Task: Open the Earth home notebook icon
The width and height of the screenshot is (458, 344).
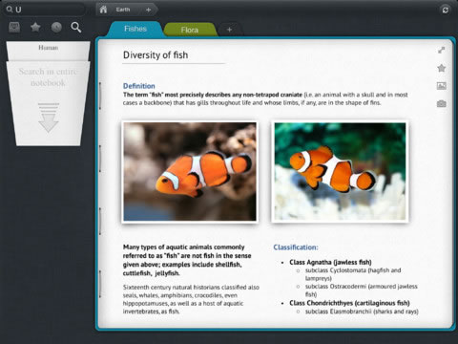Action: (x=103, y=10)
